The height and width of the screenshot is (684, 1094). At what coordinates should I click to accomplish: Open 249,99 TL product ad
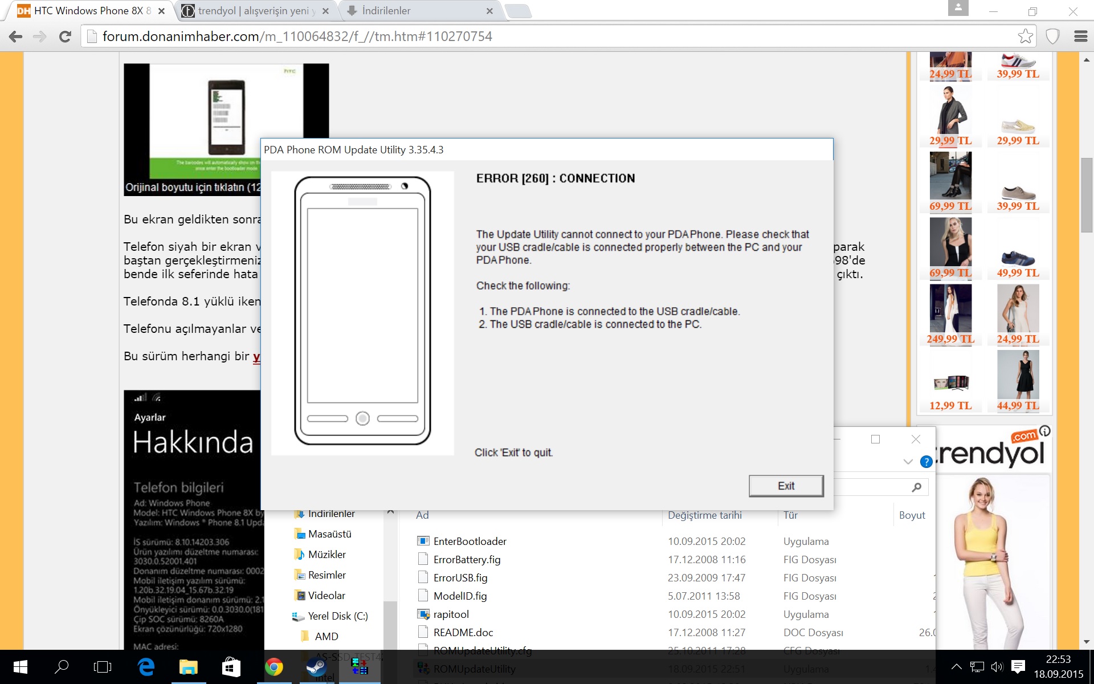[950, 315]
